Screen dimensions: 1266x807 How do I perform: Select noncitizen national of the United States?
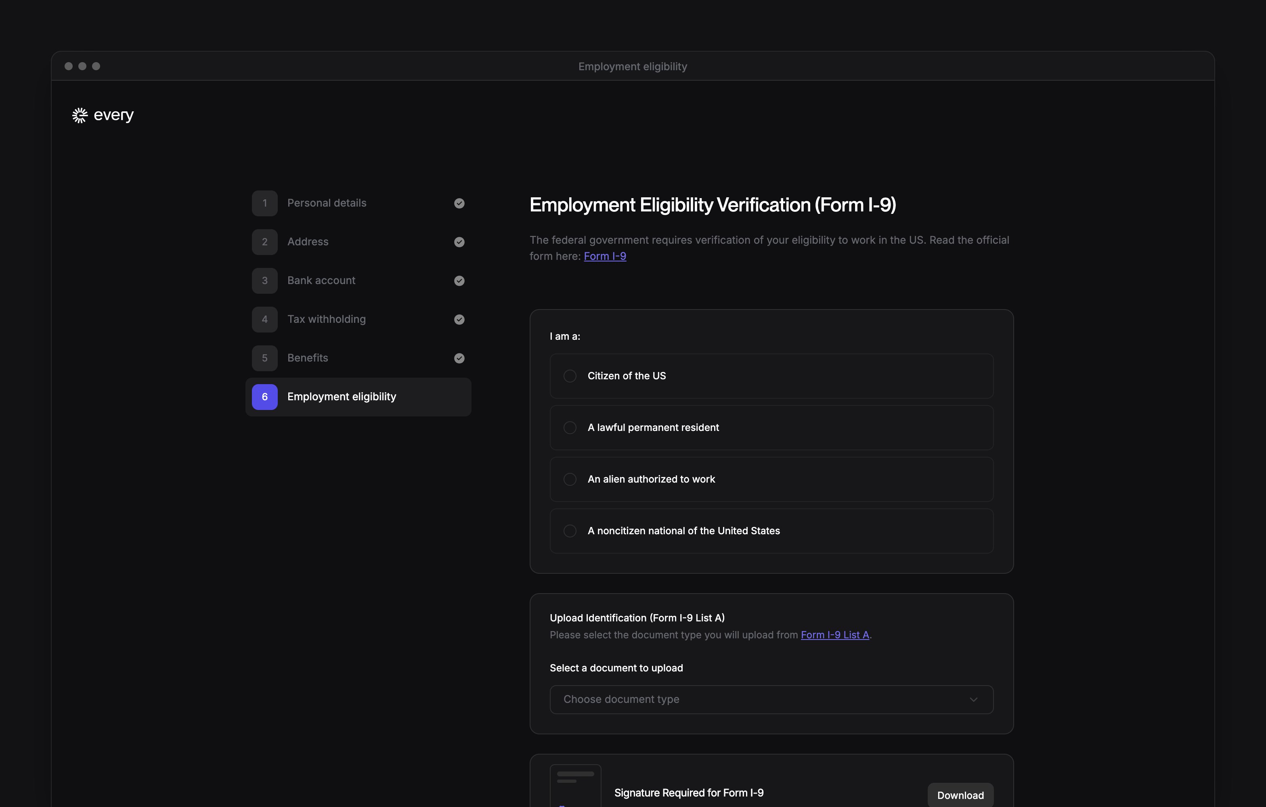tap(771, 531)
